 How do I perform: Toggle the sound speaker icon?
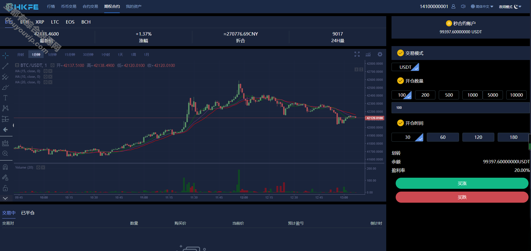coord(463,6)
